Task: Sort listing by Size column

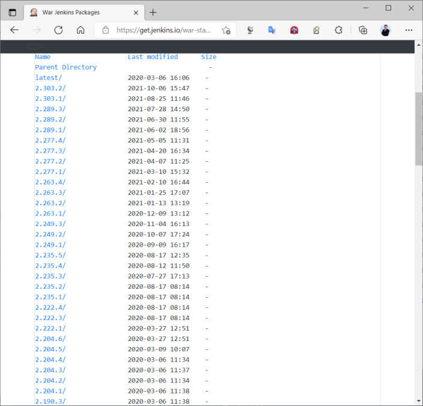Action: coord(208,57)
